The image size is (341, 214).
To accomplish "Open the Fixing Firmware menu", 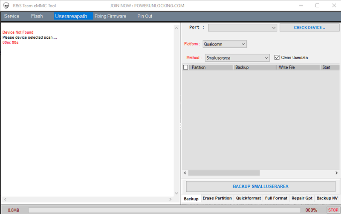I will click(110, 16).
